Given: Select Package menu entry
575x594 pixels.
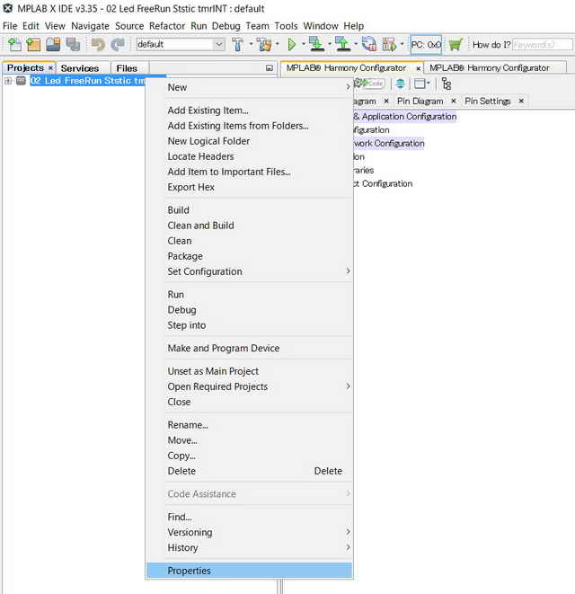Looking at the screenshot, I should pyautogui.click(x=250, y=256).
